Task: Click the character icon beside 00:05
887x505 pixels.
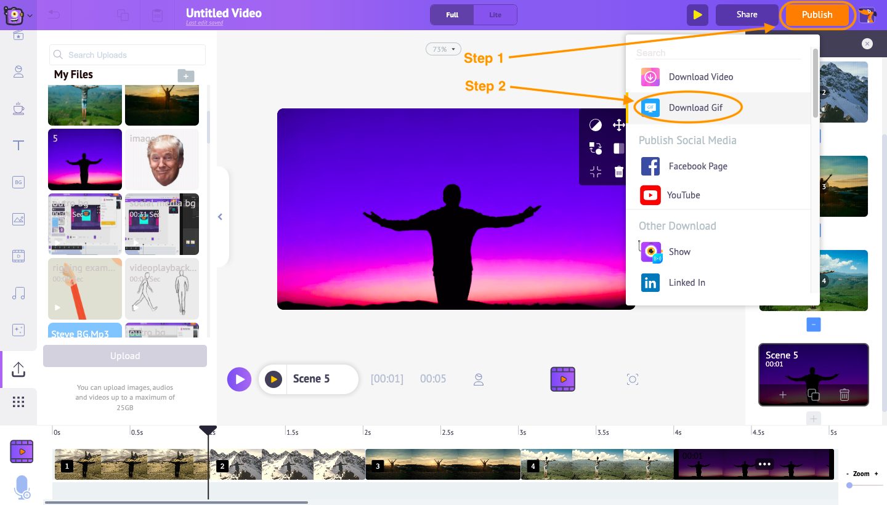Action: point(479,379)
